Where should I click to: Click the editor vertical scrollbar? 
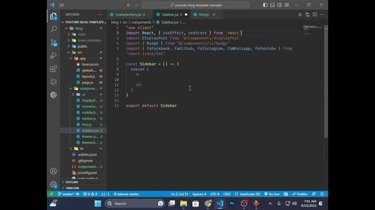tap(326, 81)
